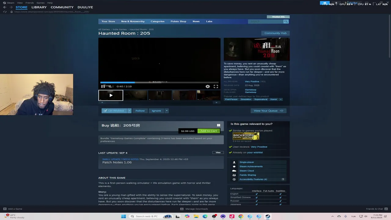Open the View menu
Screen dimensions: 391x220
point(20,3)
